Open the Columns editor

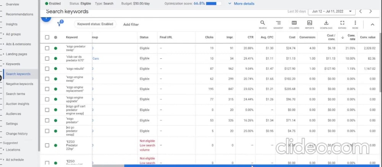pyautogui.click(x=294, y=24)
